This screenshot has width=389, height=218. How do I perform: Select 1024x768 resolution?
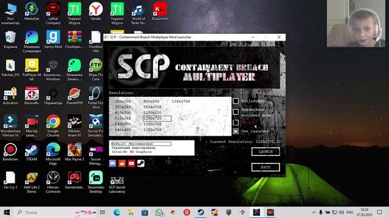point(153,107)
